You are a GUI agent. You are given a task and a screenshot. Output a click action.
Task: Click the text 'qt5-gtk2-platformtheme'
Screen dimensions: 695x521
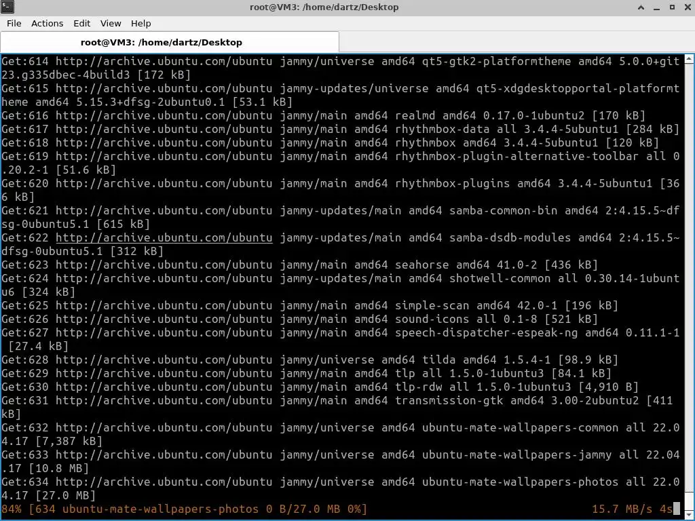tap(496, 61)
